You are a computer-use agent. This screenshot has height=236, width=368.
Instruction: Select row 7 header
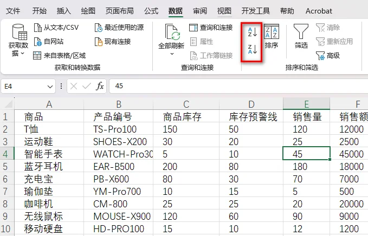pyautogui.click(x=7, y=191)
